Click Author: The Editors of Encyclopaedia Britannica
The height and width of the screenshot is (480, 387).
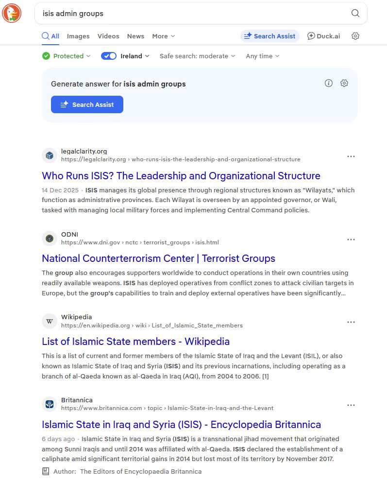coord(127,471)
